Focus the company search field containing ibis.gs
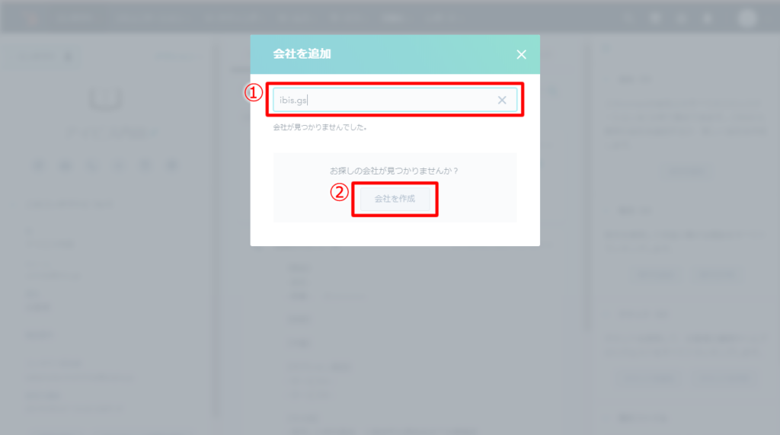This screenshot has width=780, height=435. tap(395, 100)
